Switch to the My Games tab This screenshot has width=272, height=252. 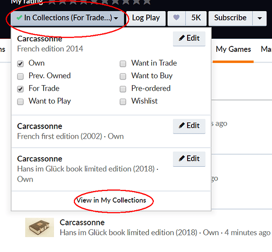point(233,49)
